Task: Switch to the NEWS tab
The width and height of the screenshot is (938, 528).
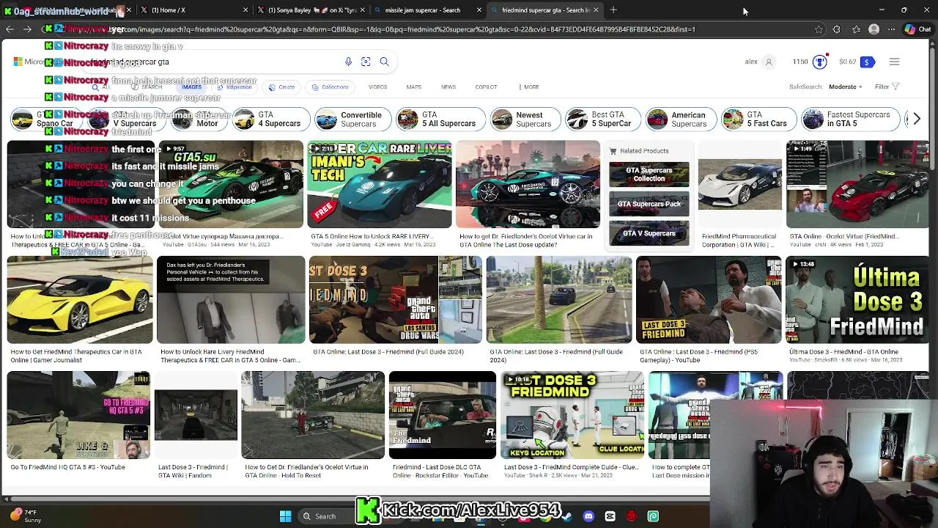Action: [x=448, y=87]
